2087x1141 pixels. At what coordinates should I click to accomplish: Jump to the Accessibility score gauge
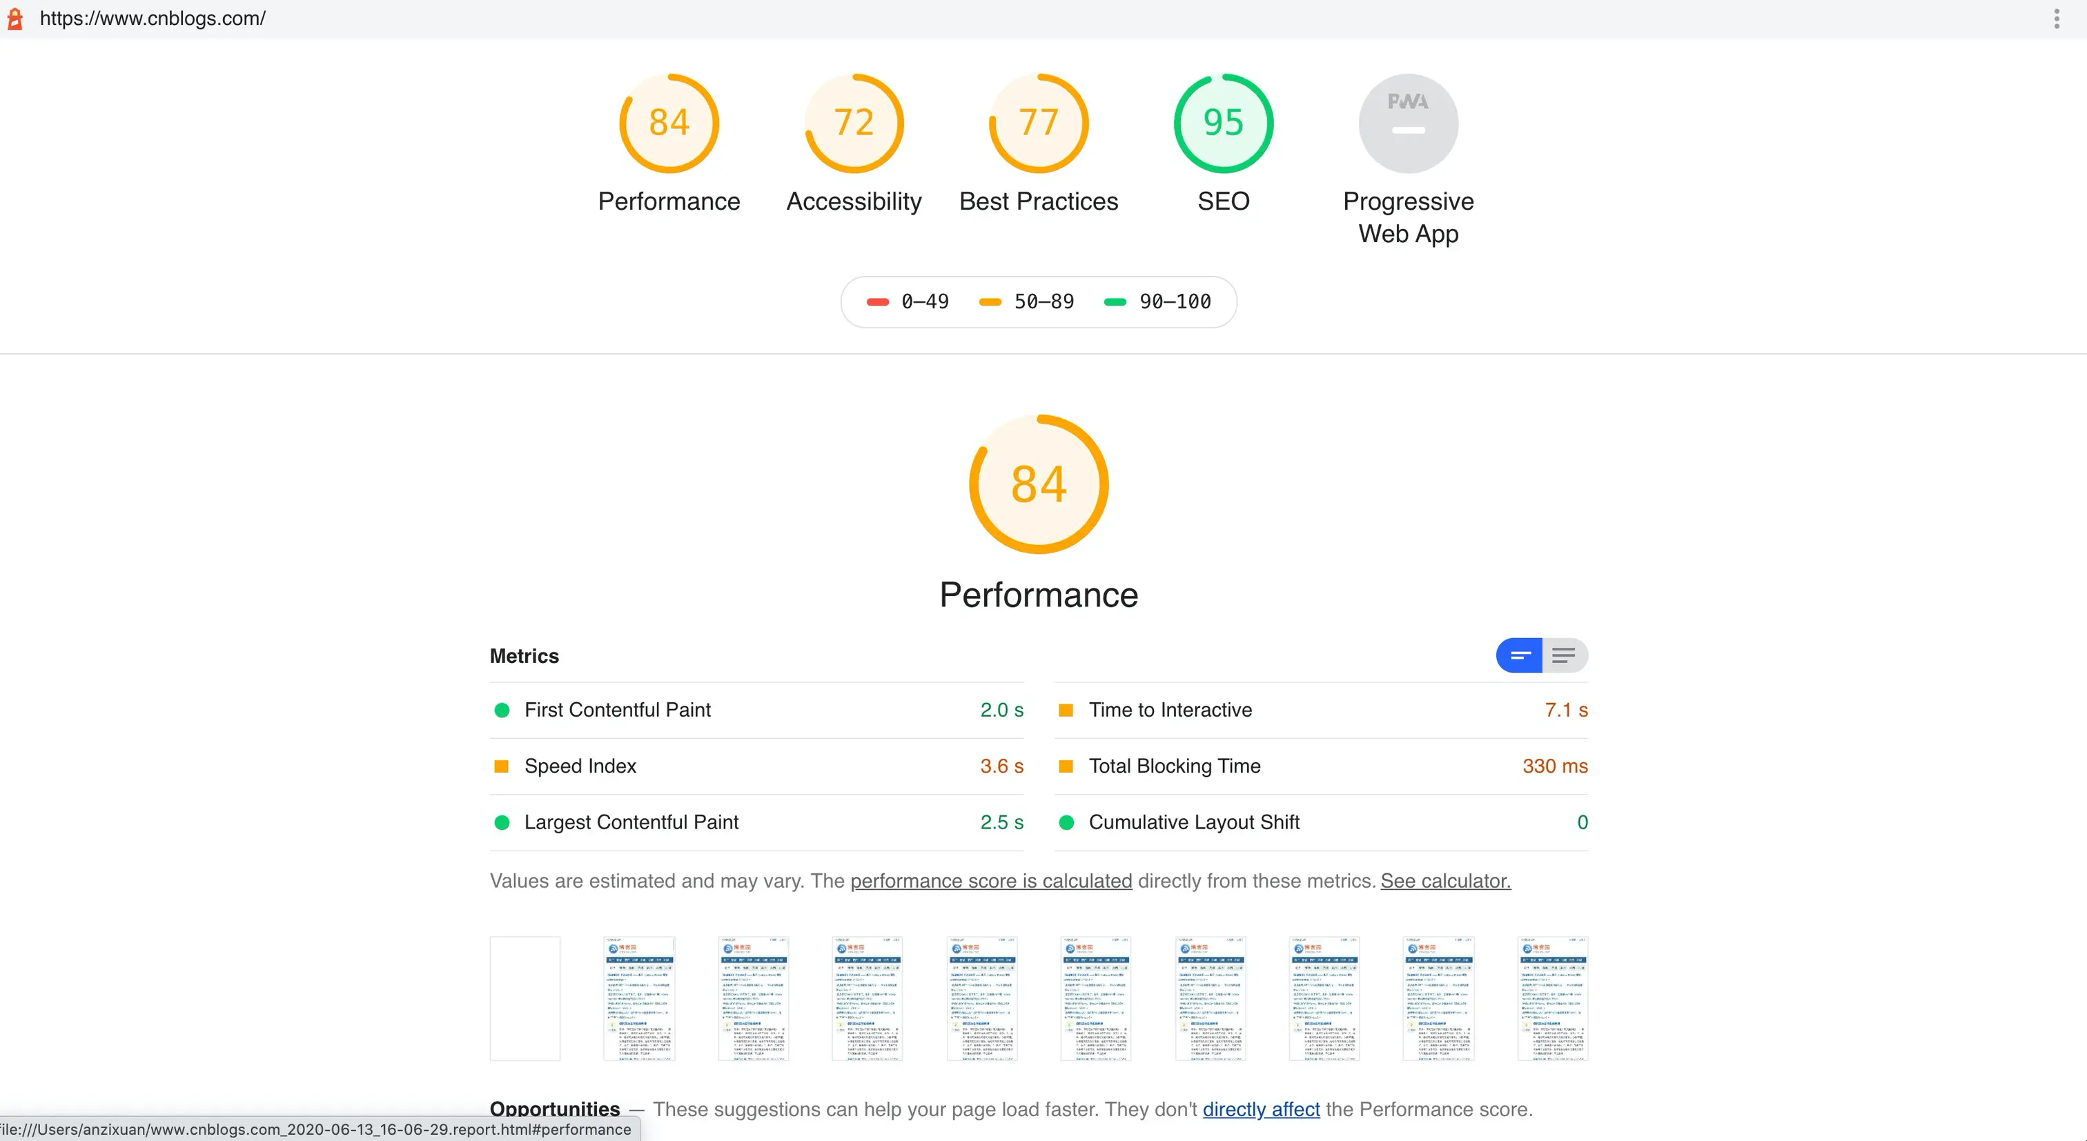[x=853, y=124]
